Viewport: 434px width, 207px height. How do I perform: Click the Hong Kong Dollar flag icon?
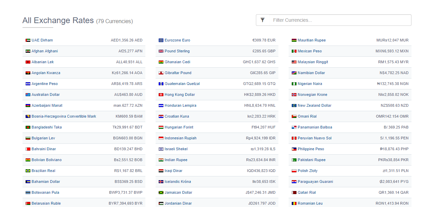161,95
